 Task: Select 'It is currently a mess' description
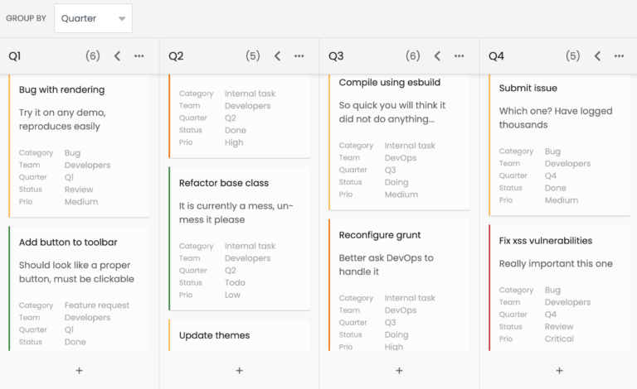tap(236, 213)
